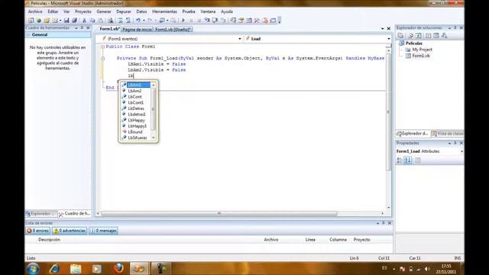Screen dimensions: 489x275
Task: Select LbCont in the IntelliSense list
Action: click(x=134, y=97)
